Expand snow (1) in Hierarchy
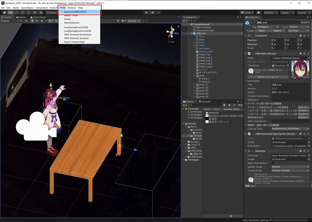The image size is (312, 222). pyautogui.click(x=194, y=85)
